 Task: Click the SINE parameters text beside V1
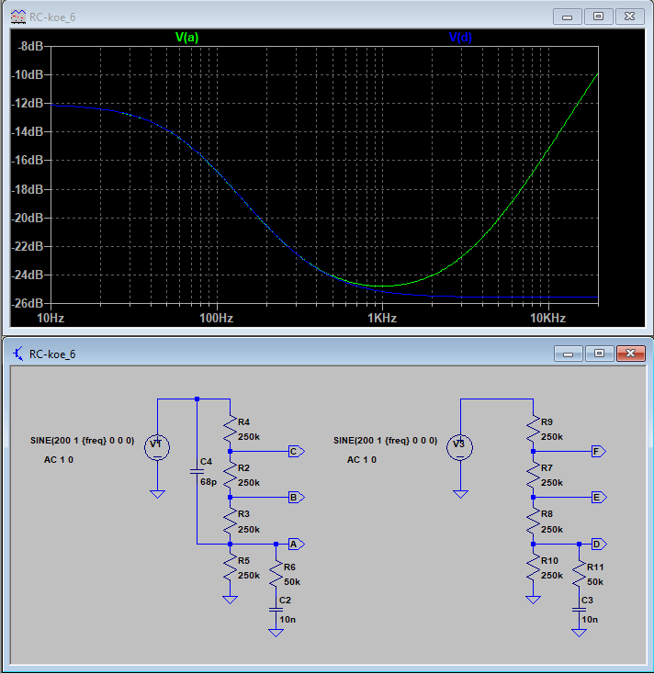click(83, 441)
